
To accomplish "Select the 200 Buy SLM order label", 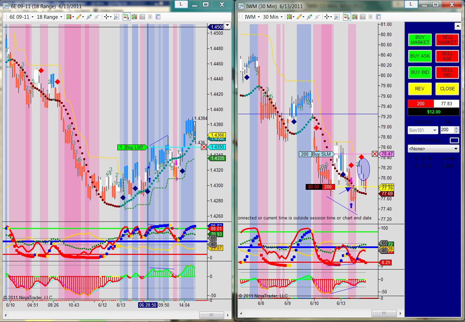I will (317, 154).
